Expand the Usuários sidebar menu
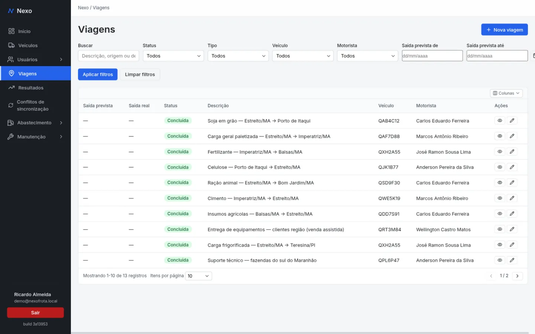This screenshot has height=334, width=535. [35, 59]
